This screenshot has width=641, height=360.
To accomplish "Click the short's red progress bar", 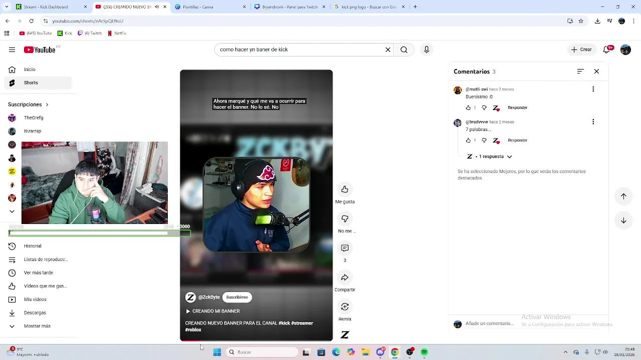I will 256,340.
